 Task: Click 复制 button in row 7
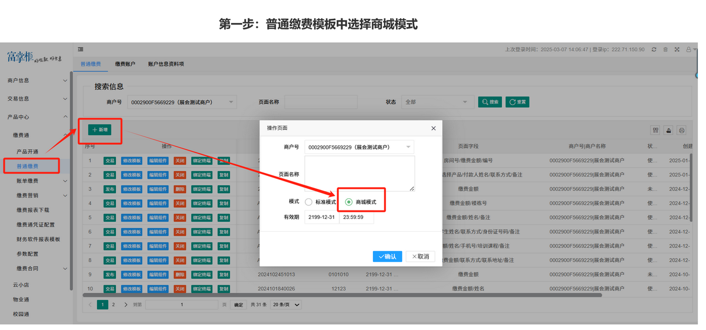pyautogui.click(x=224, y=246)
